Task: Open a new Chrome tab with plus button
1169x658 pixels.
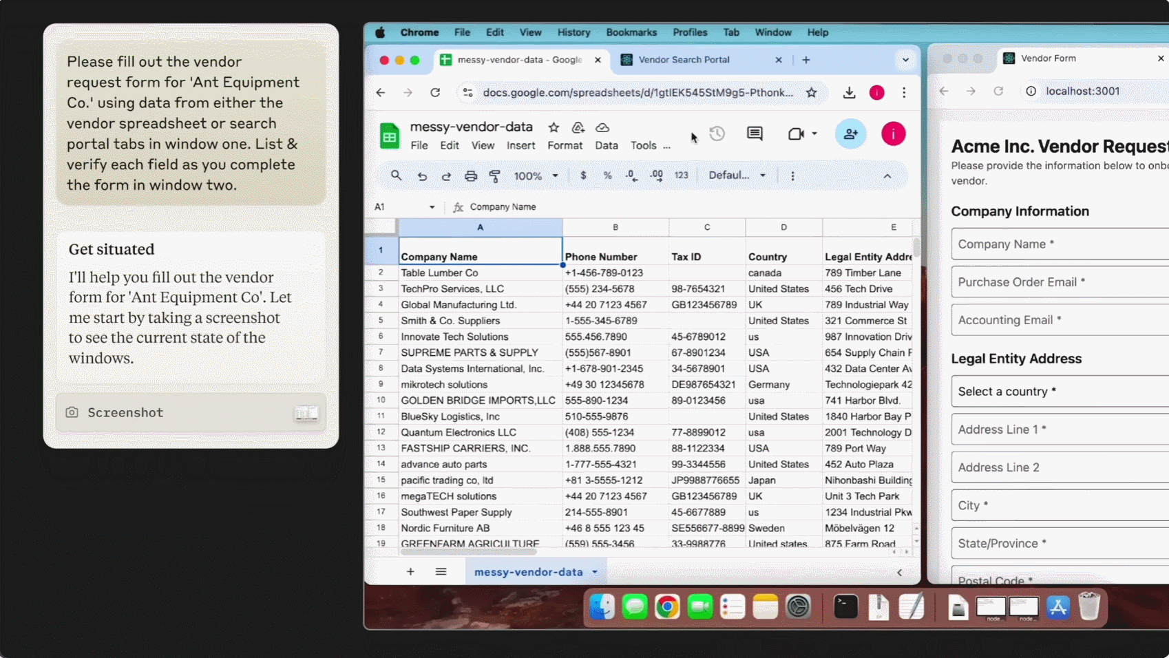Action: [x=805, y=60]
